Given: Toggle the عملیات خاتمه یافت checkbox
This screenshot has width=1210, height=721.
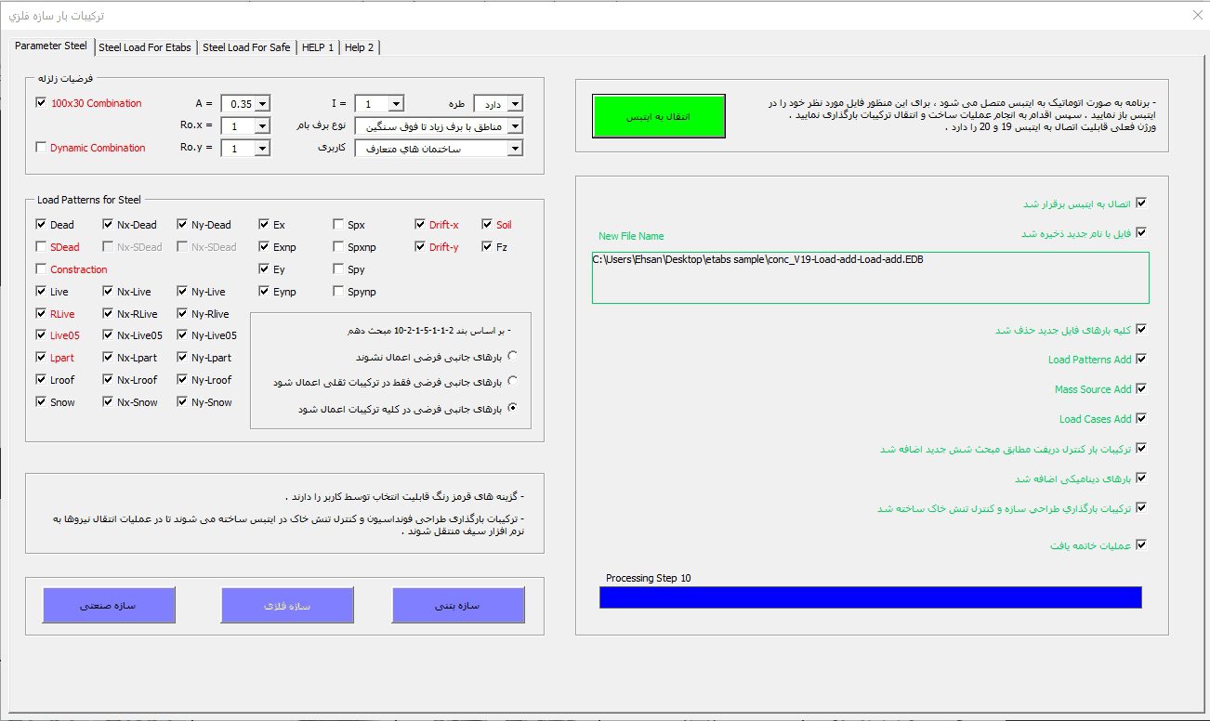Looking at the screenshot, I should point(1141,545).
